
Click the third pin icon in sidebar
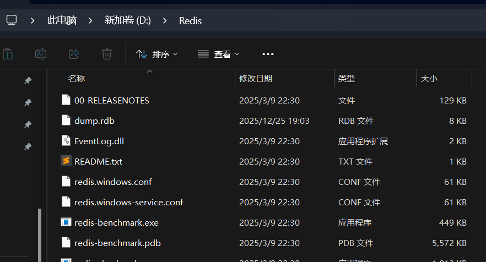point(28,124)
